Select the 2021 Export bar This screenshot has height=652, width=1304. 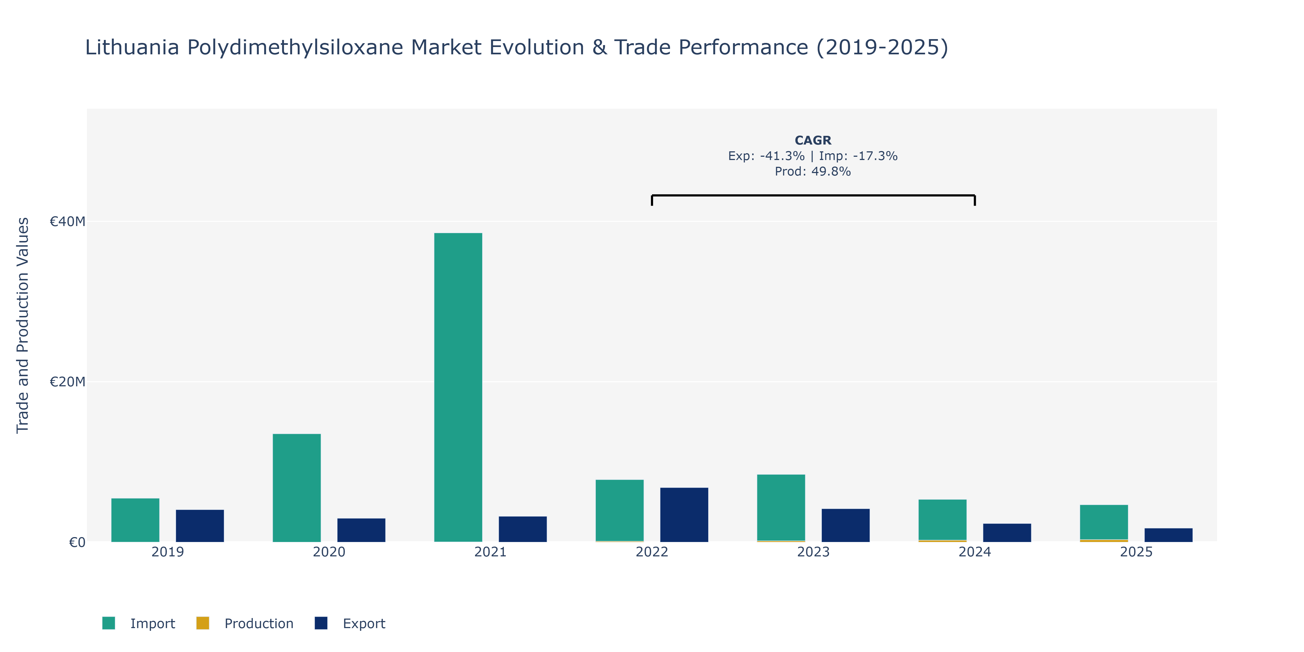pos(523,529)
